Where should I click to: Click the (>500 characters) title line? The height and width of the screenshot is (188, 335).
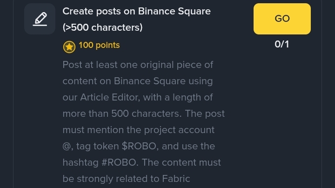(102, 27)
